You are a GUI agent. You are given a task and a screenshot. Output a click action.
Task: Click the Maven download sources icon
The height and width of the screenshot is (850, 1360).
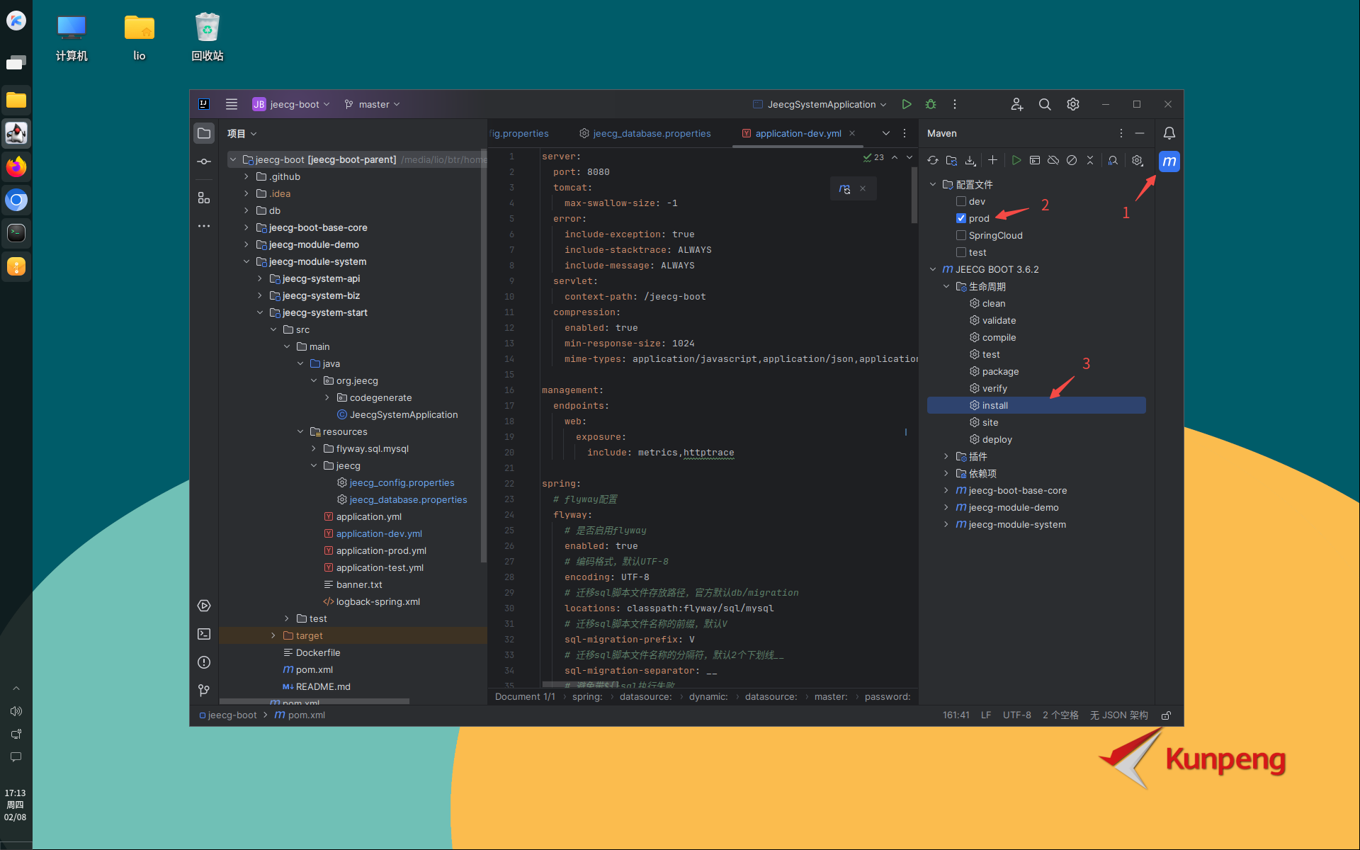coord(970,160)
